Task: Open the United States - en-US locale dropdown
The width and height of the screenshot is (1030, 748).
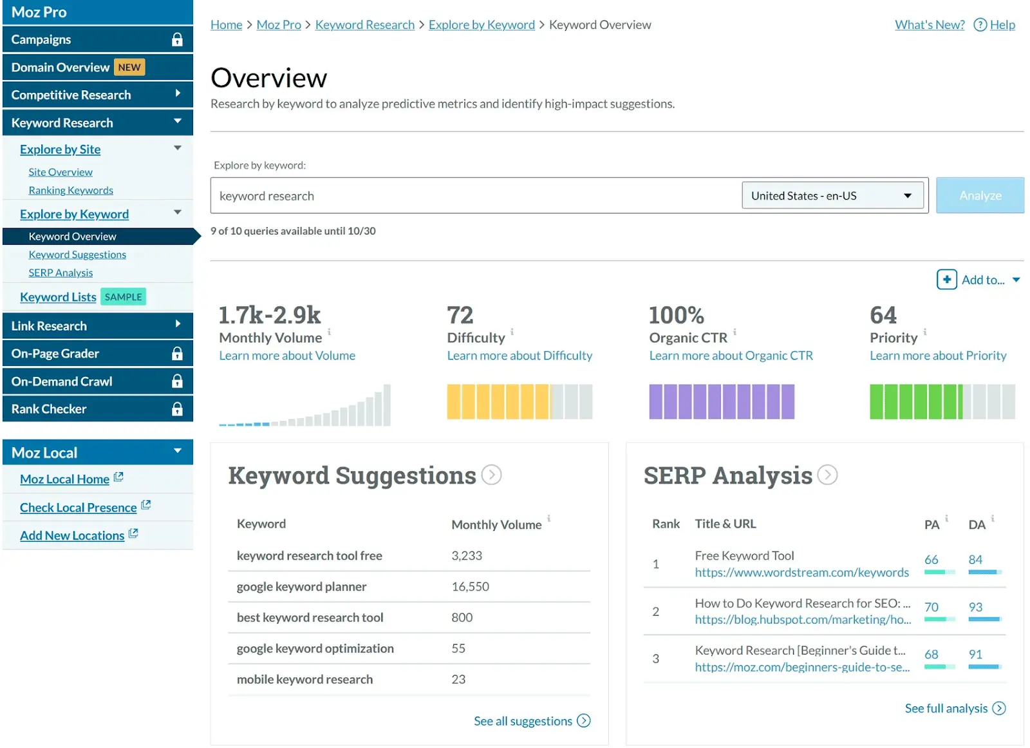Action: tap(832, 195)
